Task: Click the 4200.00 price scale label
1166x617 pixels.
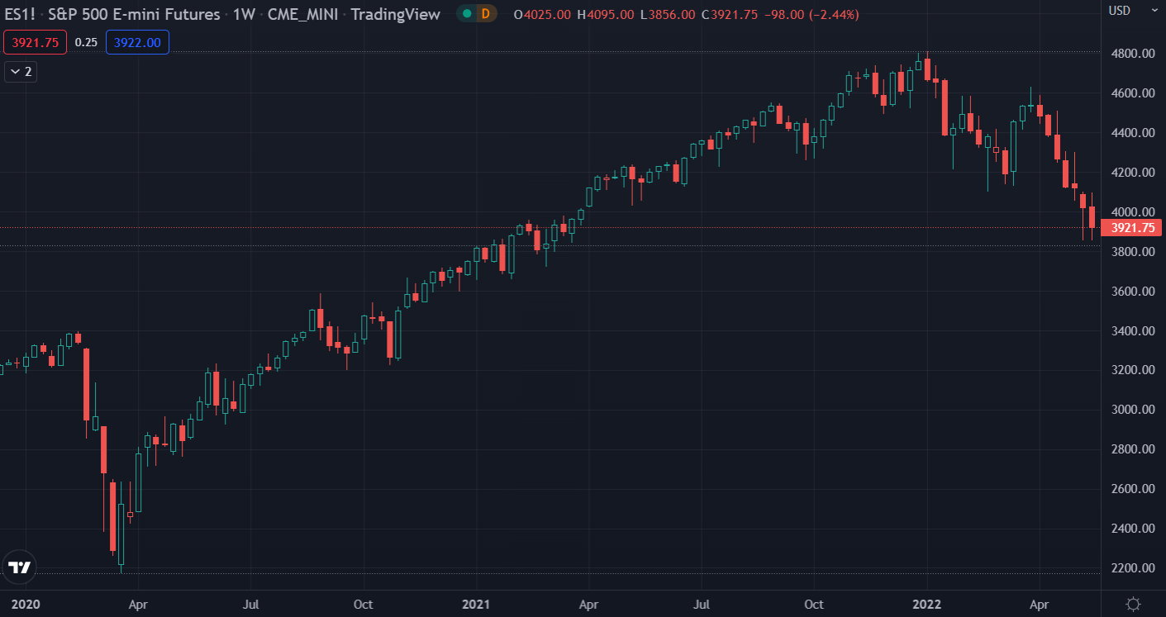Action: [1132, 173]
